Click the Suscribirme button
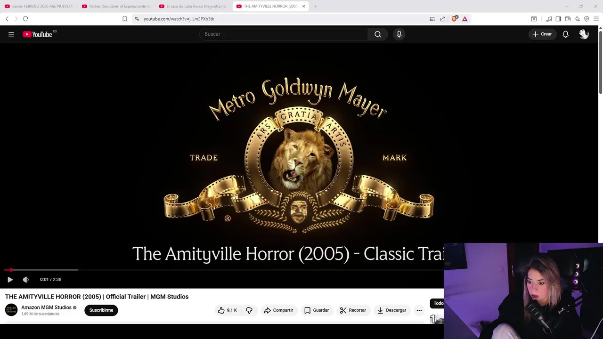603x339 pixels. coord(101,310)
